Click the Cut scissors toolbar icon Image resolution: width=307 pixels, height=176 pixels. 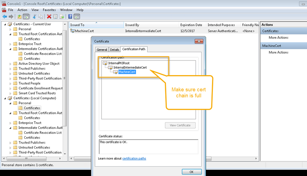(x=34, y=16)
